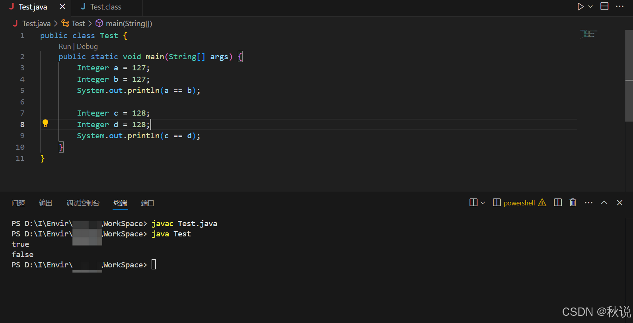
Task: Click the 'java Test' terminal command
Action: point(171,234)
